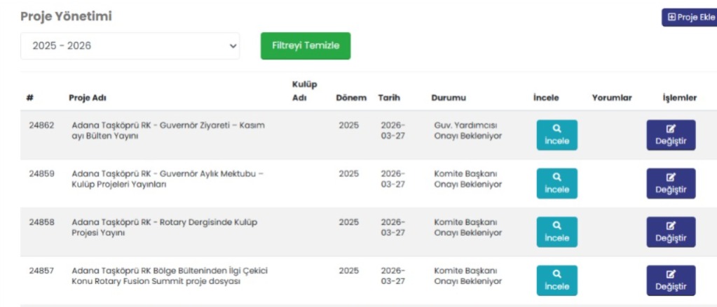Click Rotary Fusion Summit proje dosyası row

point(170,276)
